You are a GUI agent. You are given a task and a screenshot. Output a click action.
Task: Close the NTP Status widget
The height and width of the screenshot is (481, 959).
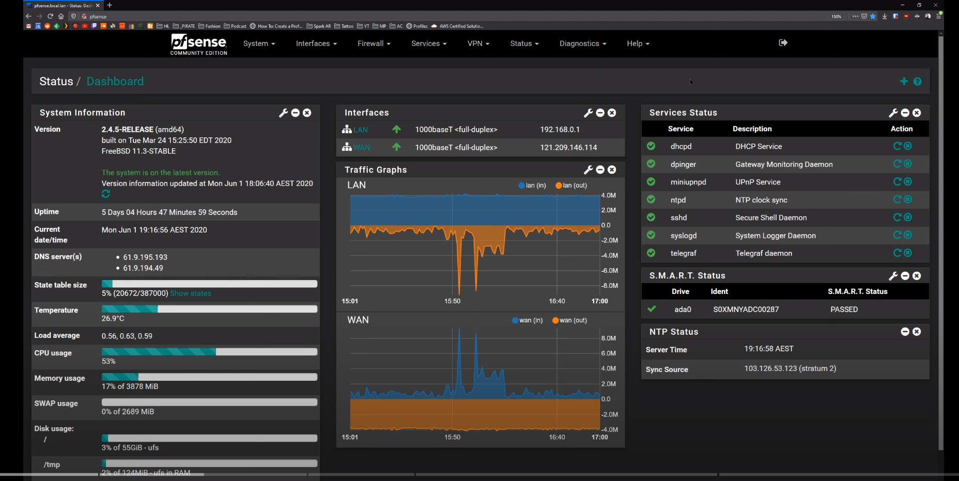point(917,332)
